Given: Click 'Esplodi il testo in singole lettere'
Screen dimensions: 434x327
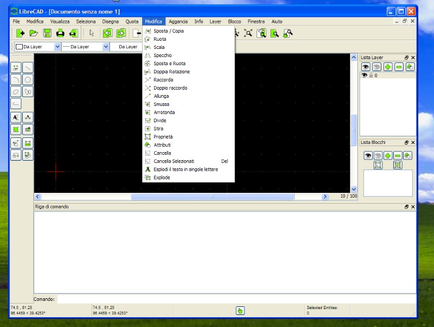Looking at the screenshot, I should click(x=186, y=169).
